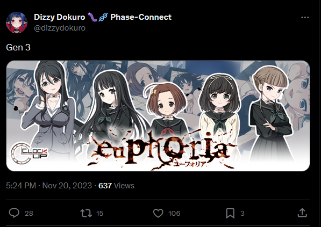This screenshot has width=321, height=227.
Task: Click the 106 likes count
Action: coord(174,213)
